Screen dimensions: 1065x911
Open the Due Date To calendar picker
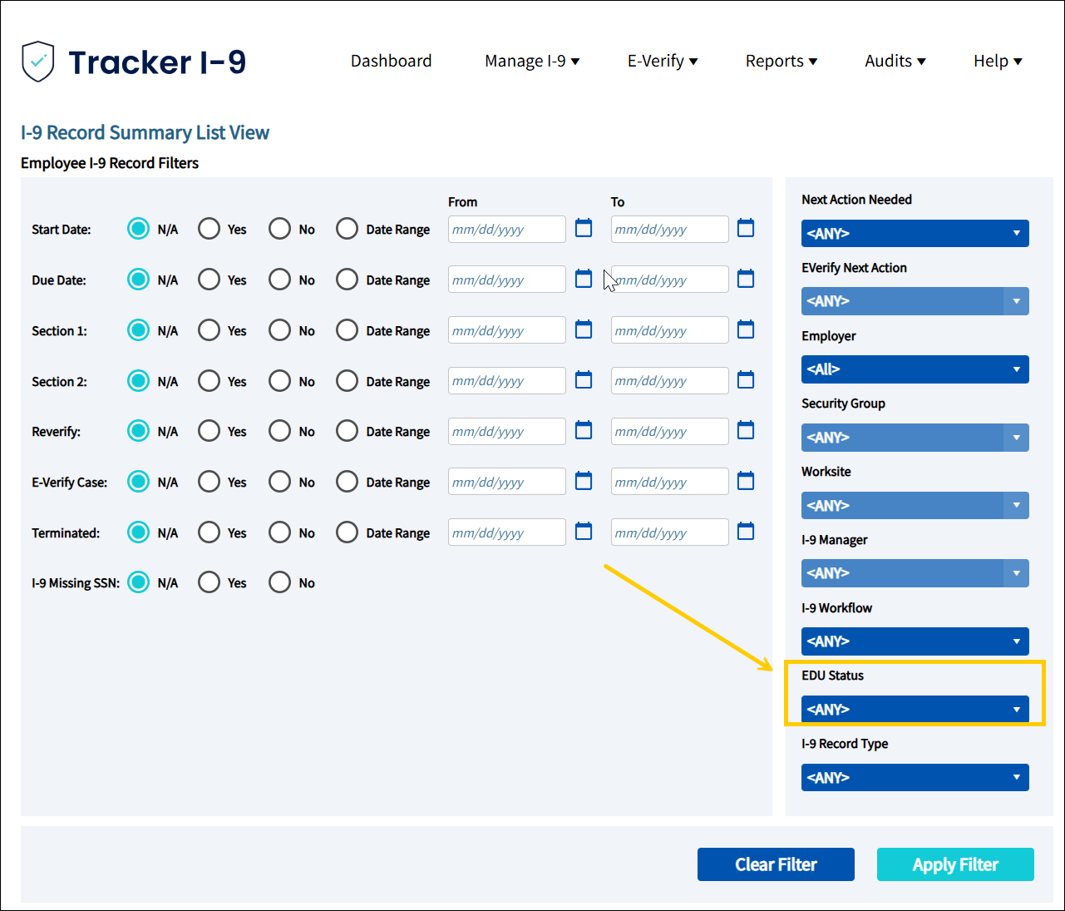[746, 279]
